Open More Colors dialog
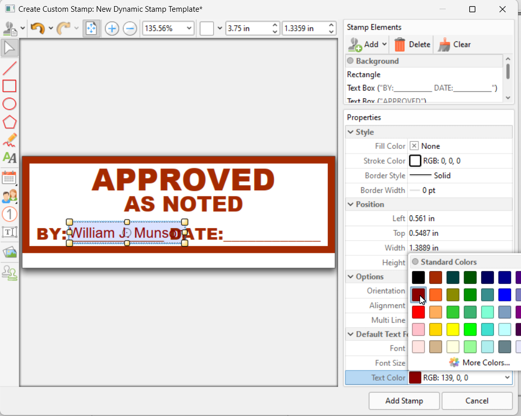This screenshot has width=521, height=416. 485,362
